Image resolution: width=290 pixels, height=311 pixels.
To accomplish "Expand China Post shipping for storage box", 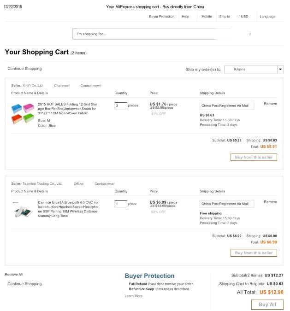I will point(227,106).
